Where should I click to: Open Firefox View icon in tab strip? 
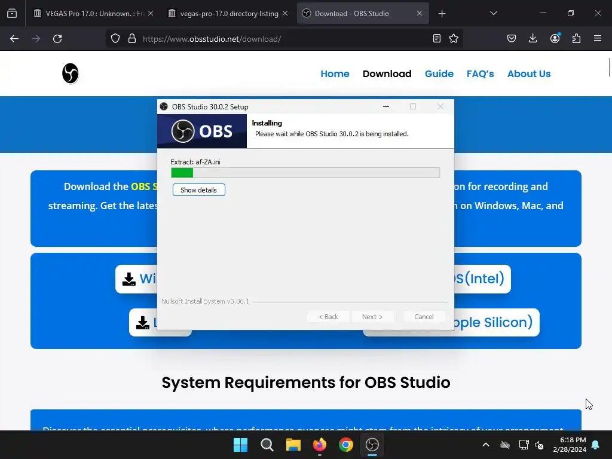point(12,13)
